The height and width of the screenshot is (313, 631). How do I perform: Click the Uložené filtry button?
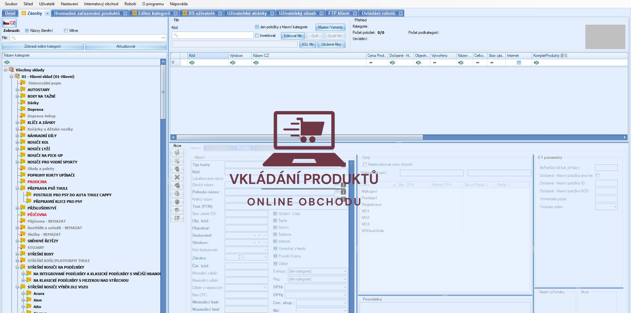point(331,44)
